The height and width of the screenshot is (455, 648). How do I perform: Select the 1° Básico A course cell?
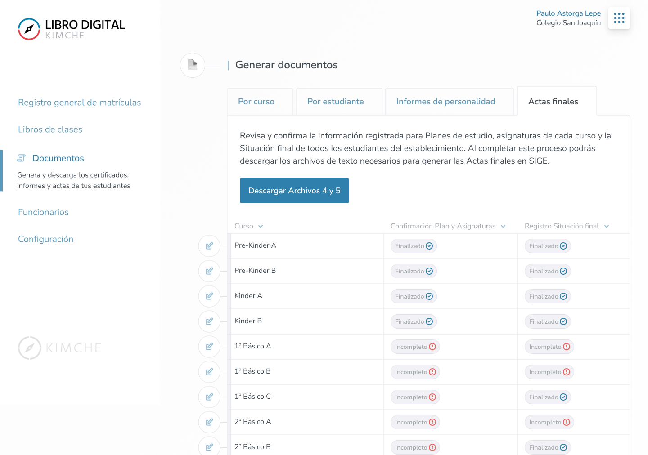307,347
